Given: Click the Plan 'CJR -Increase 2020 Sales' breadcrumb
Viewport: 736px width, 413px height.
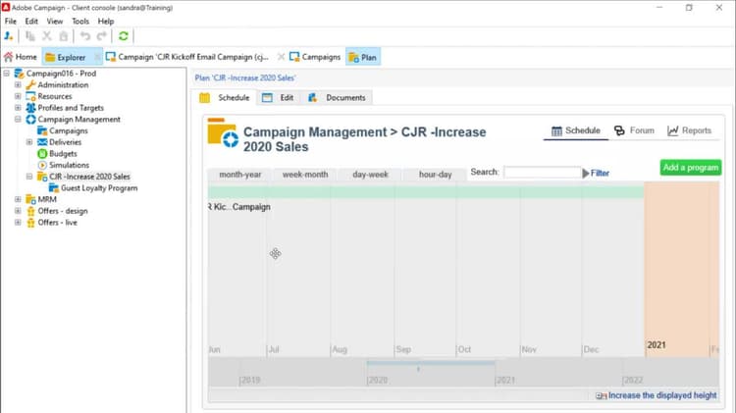Looking at the screenshot, I should click(x=245, y=77).
